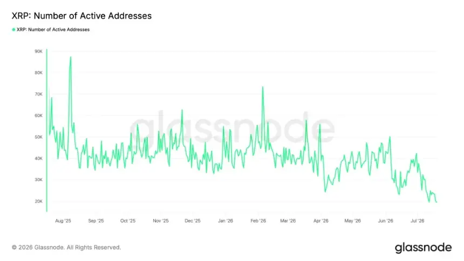
Task: Click the 40K y-axis label
Action: pos(38,159)
